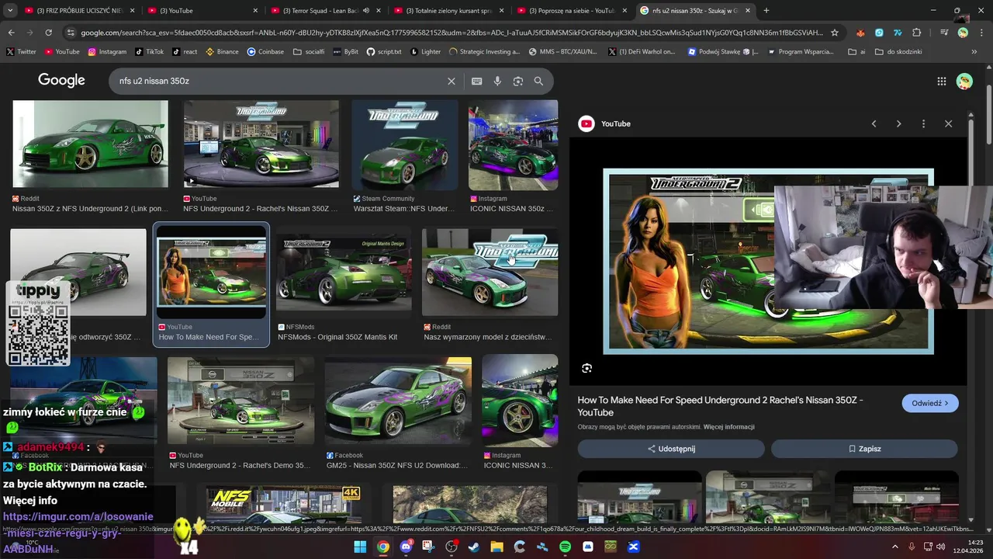The image size is (993, 559).
Task: Bookmark this page with the star icon
Action: click(x=835, y=33)
